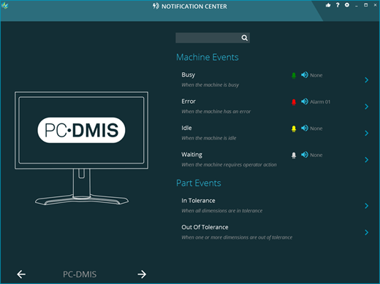The height and width of the screenshot is (284, 380).
Task: Expand the Out Of Tolerance chevron
Action: click(366, 232)
